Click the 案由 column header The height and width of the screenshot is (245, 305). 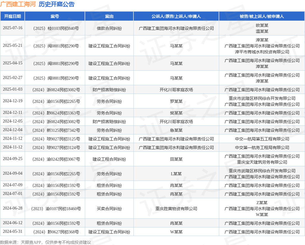tap(109, 16)
